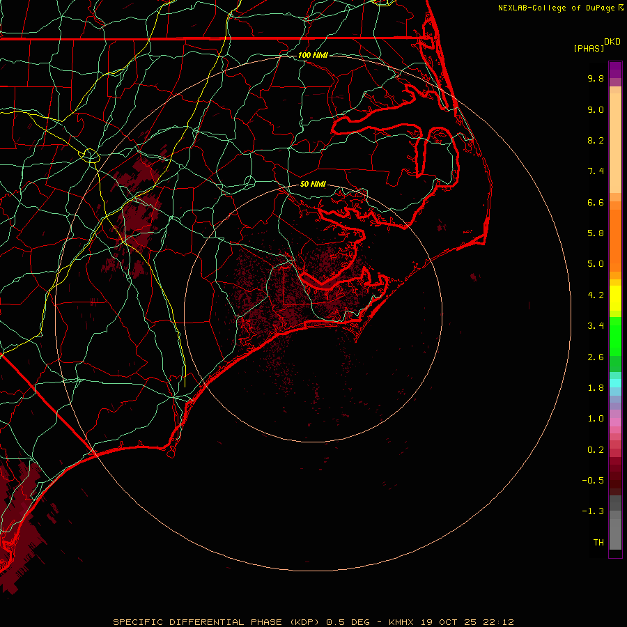Select the 1.0 color scale value

click(596, 419)
